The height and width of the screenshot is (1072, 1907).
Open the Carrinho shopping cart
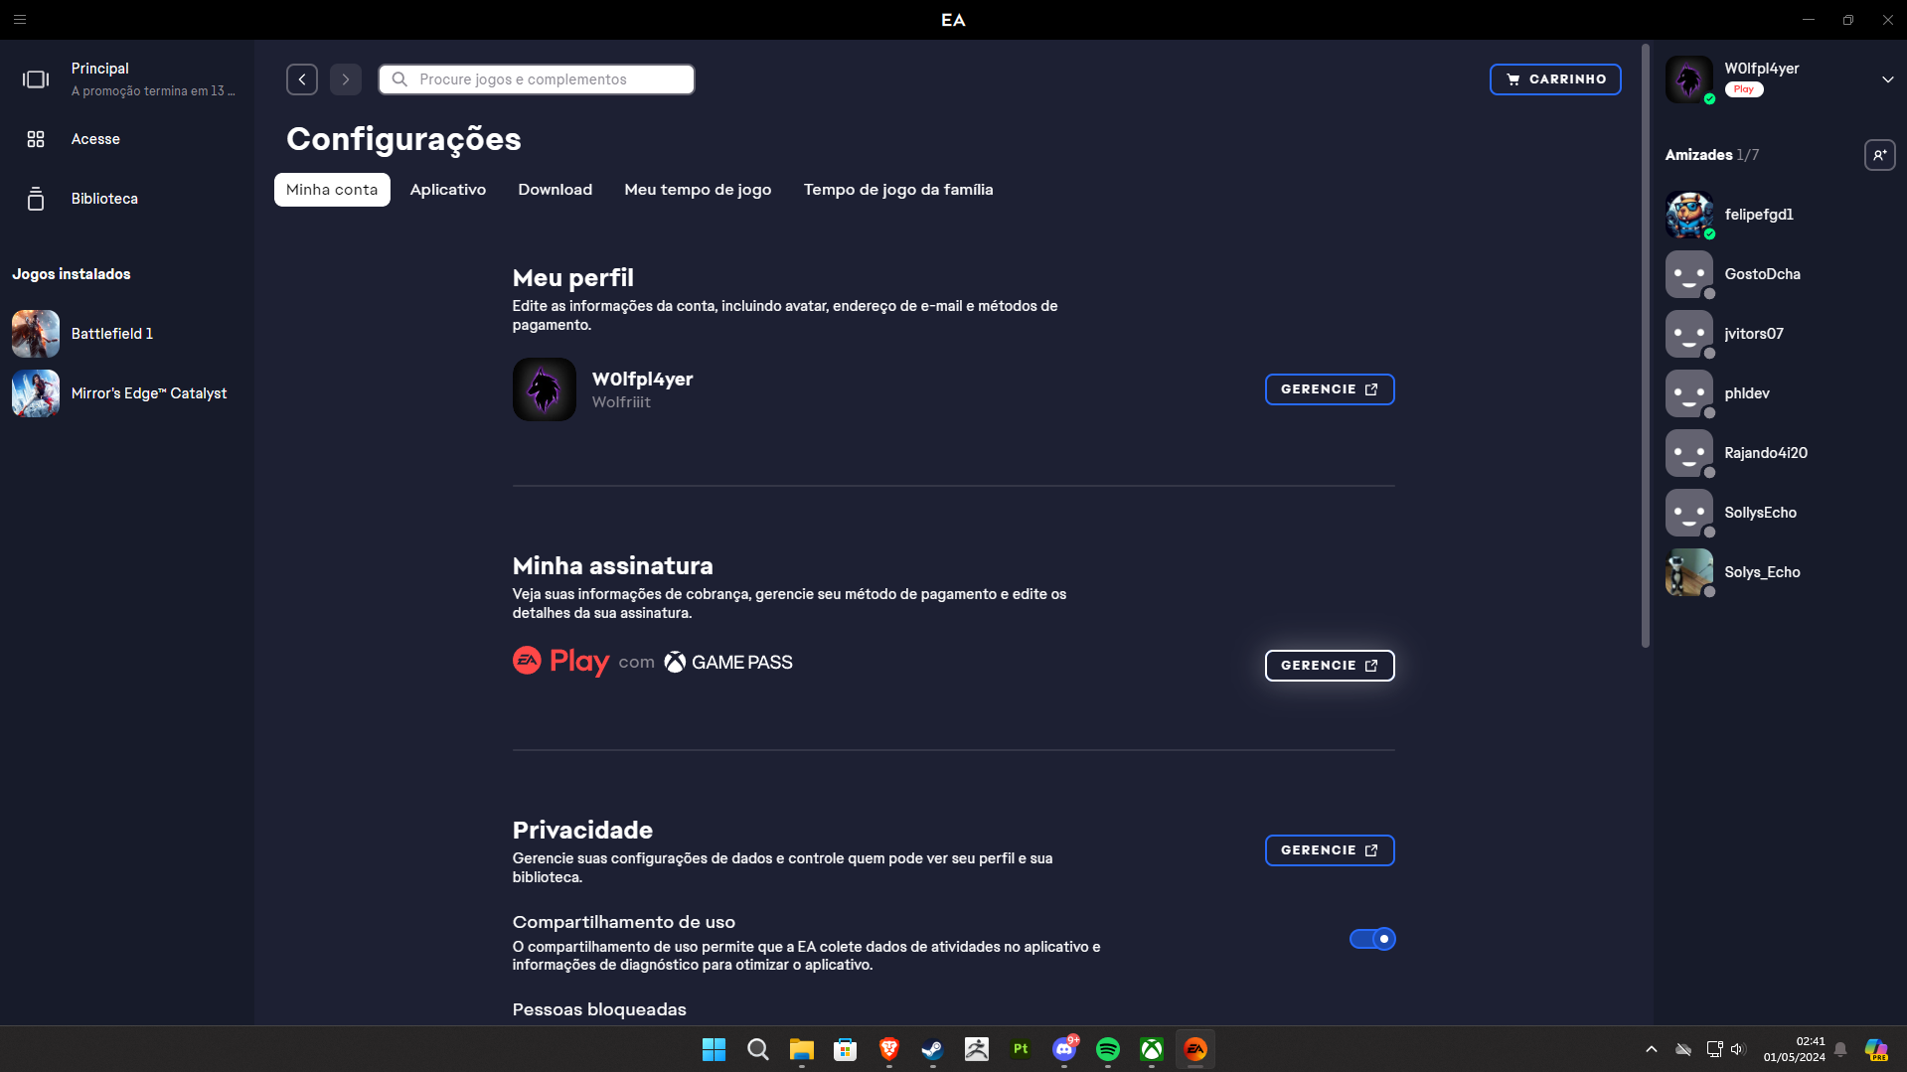(x=1555, y=79)
